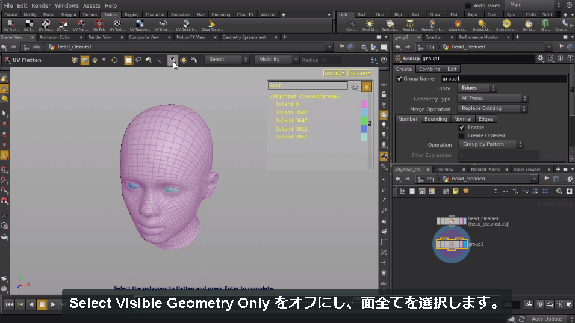Open the Entity Edges dropdown
The image size is (575, 323).
coord(477,88)
